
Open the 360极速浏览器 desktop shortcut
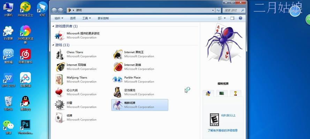(x=25, y=35)
